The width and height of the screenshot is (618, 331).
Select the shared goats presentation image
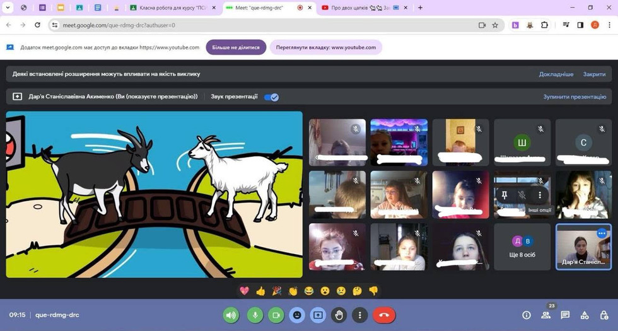tap(154, 195)
